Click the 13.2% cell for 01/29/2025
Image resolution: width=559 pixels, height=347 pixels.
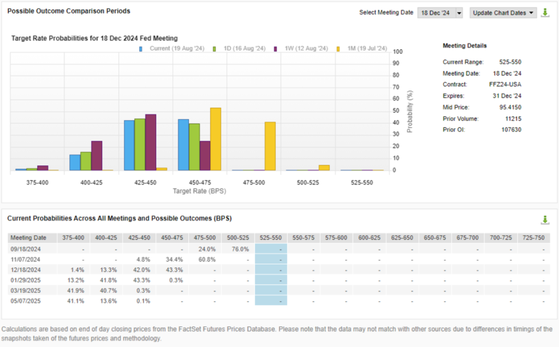[x=75, y=280]
